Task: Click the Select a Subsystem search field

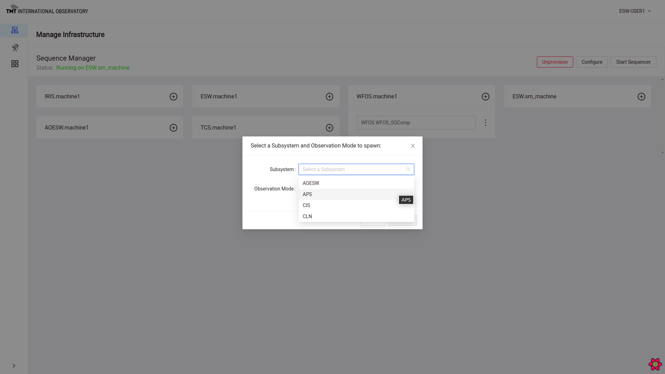Action: 356,169
